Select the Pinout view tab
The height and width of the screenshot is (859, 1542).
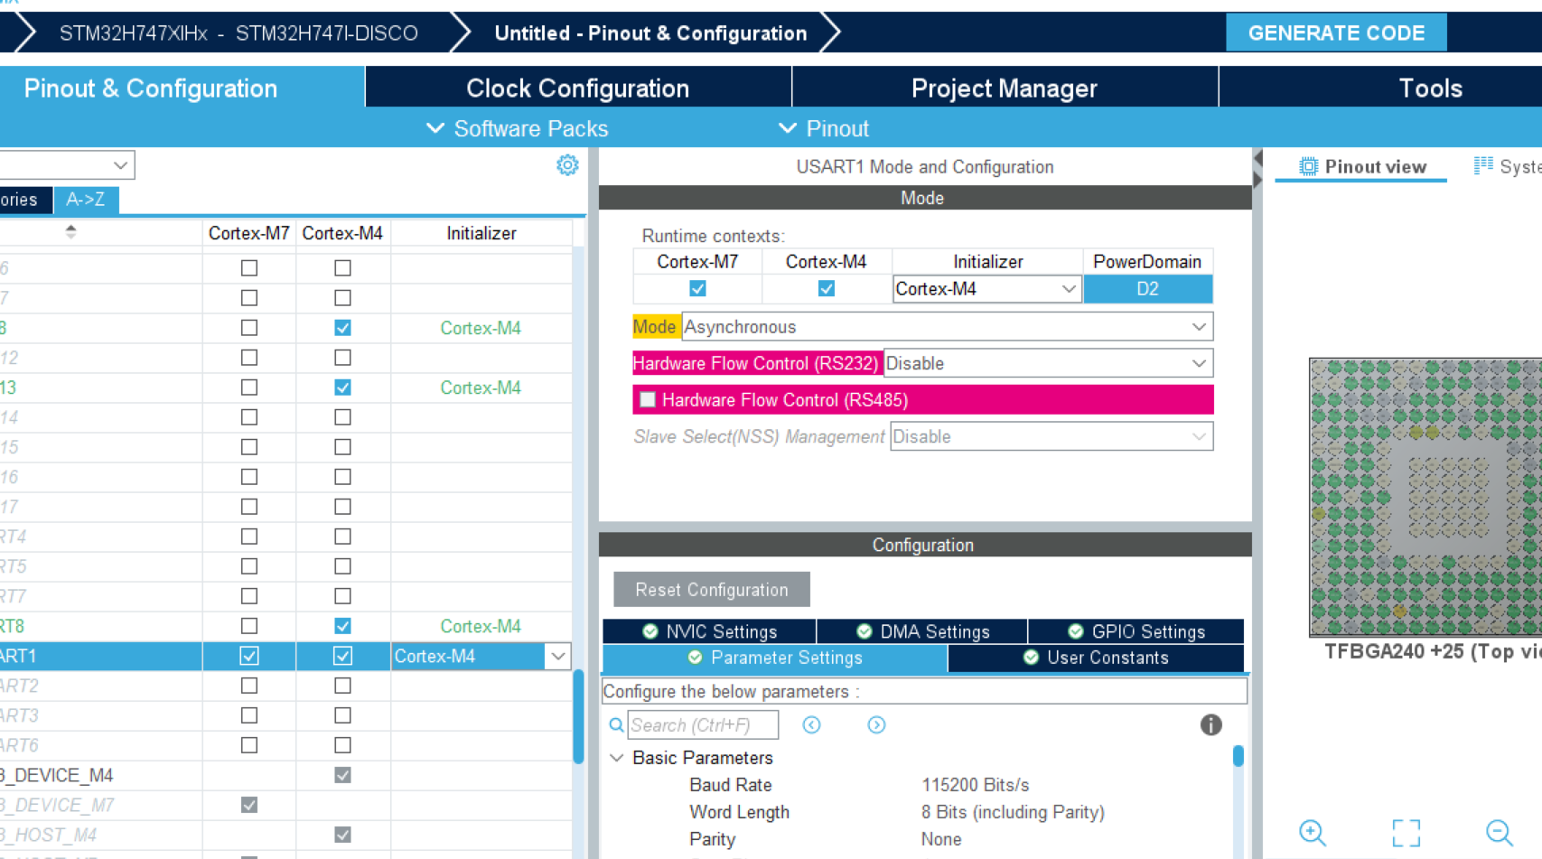point(1362,167)
